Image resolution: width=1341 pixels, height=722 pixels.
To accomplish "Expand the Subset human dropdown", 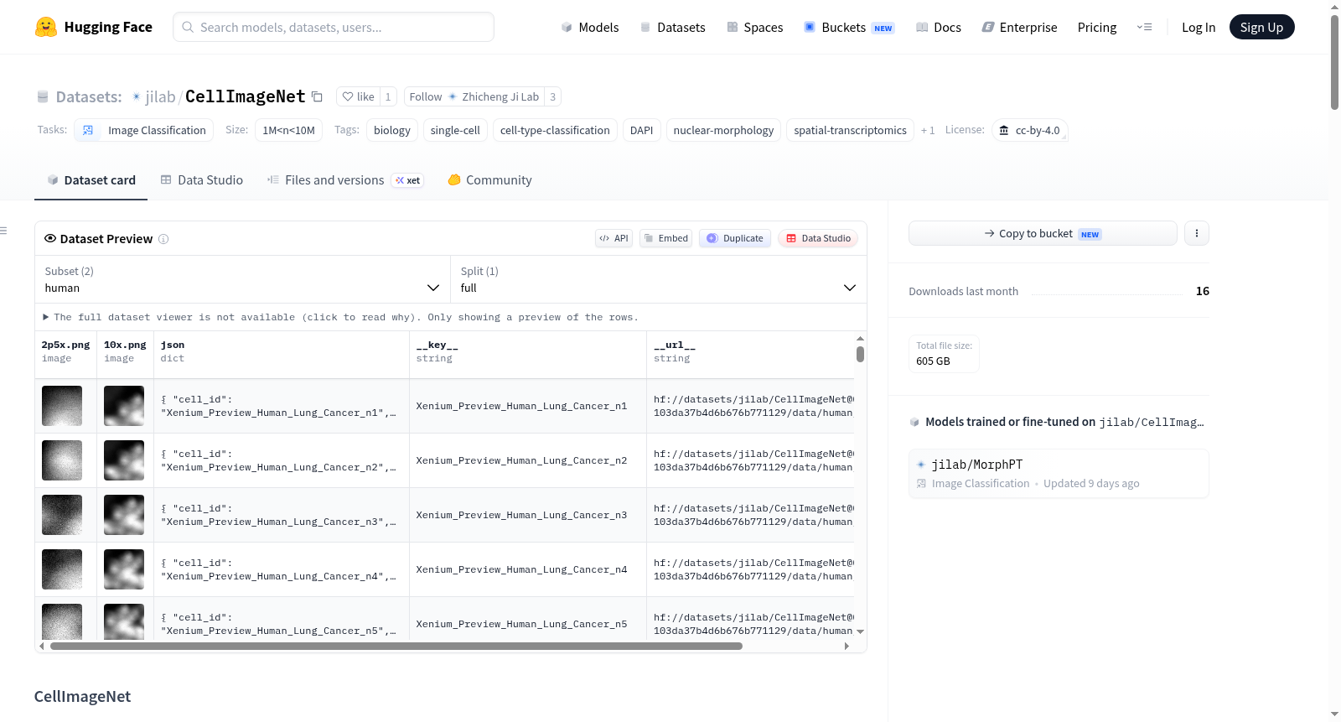I will click(243, 279).
